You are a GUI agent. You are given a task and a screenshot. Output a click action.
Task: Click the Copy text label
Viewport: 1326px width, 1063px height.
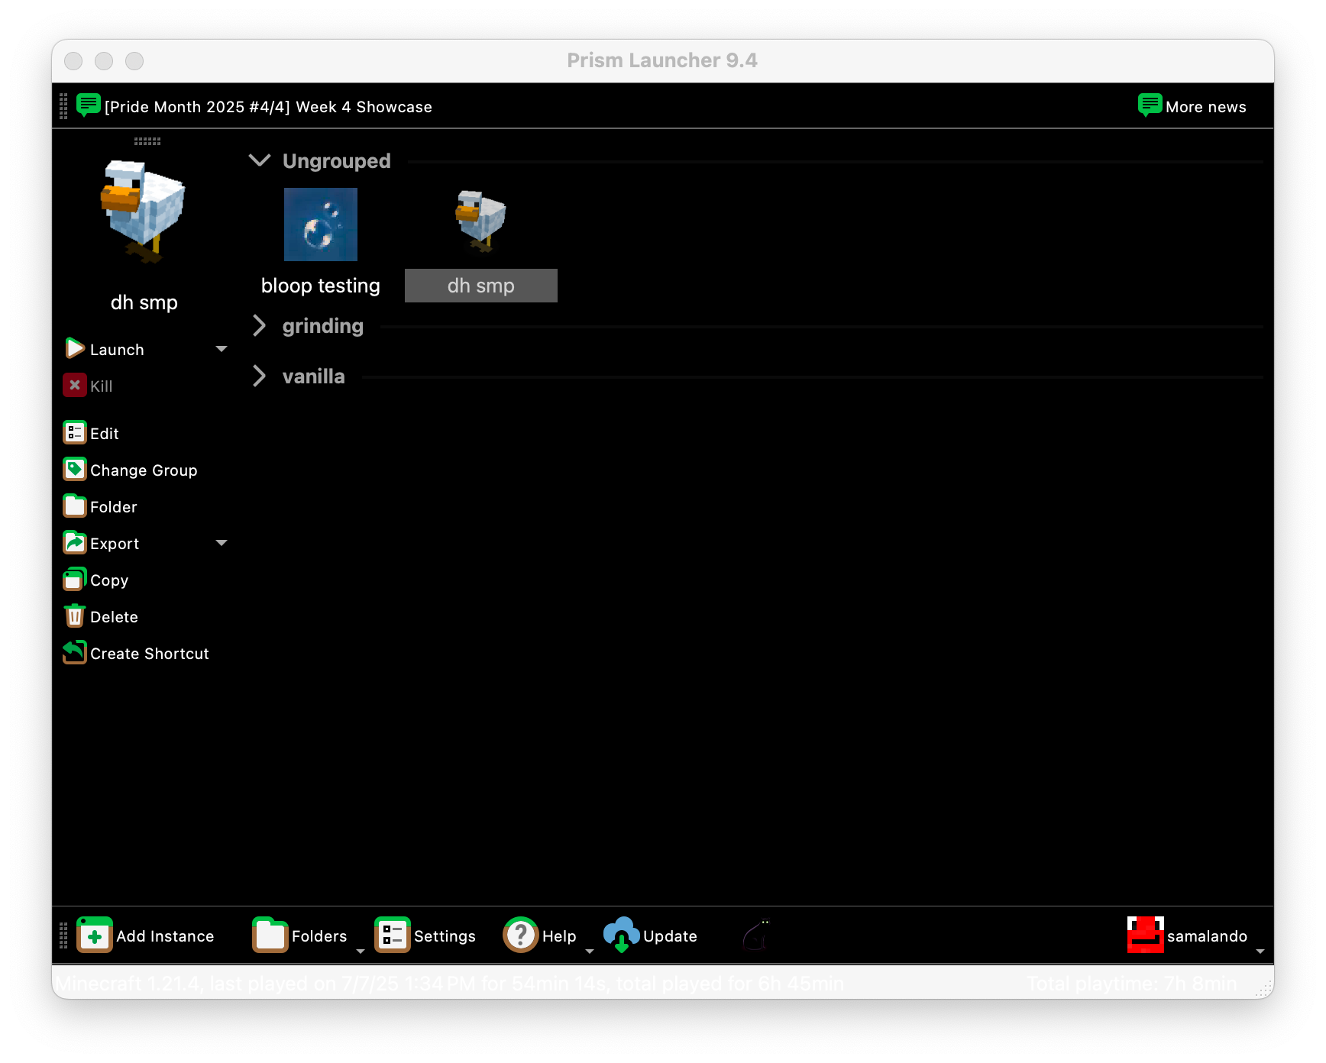(x=109, y=580)
